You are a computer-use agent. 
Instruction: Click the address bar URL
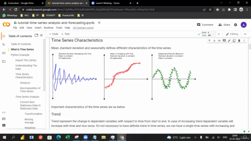click(x=90, y=9)
